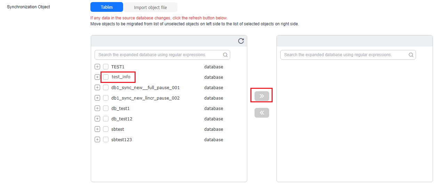Expand the db1_sync_new__full_pause_001 tree node
This screenshot has height=187, width=442.
[97, 87]
